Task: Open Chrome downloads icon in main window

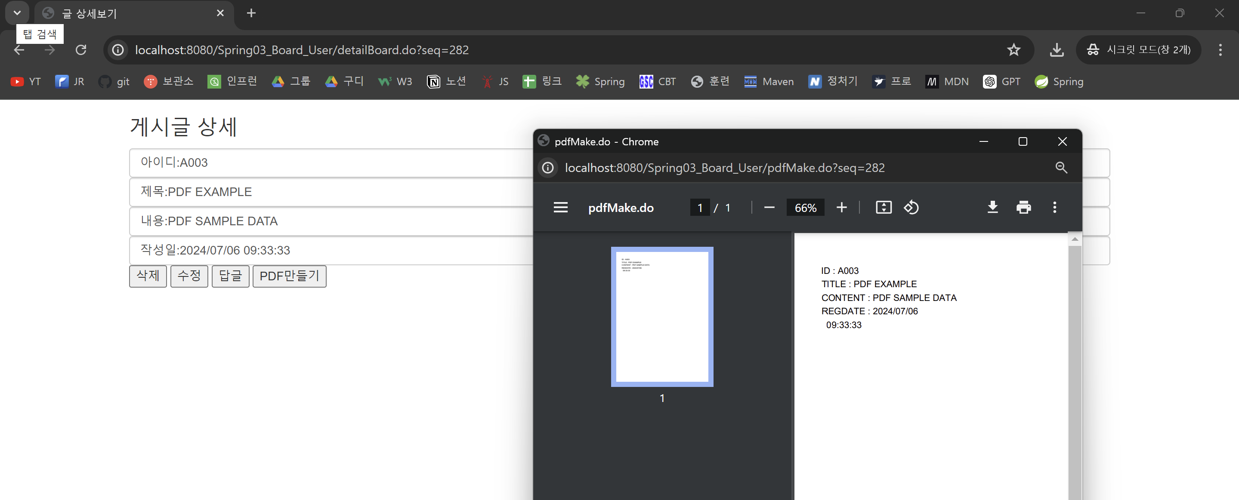Action: pyautogui.click(x=1056, y=49)
